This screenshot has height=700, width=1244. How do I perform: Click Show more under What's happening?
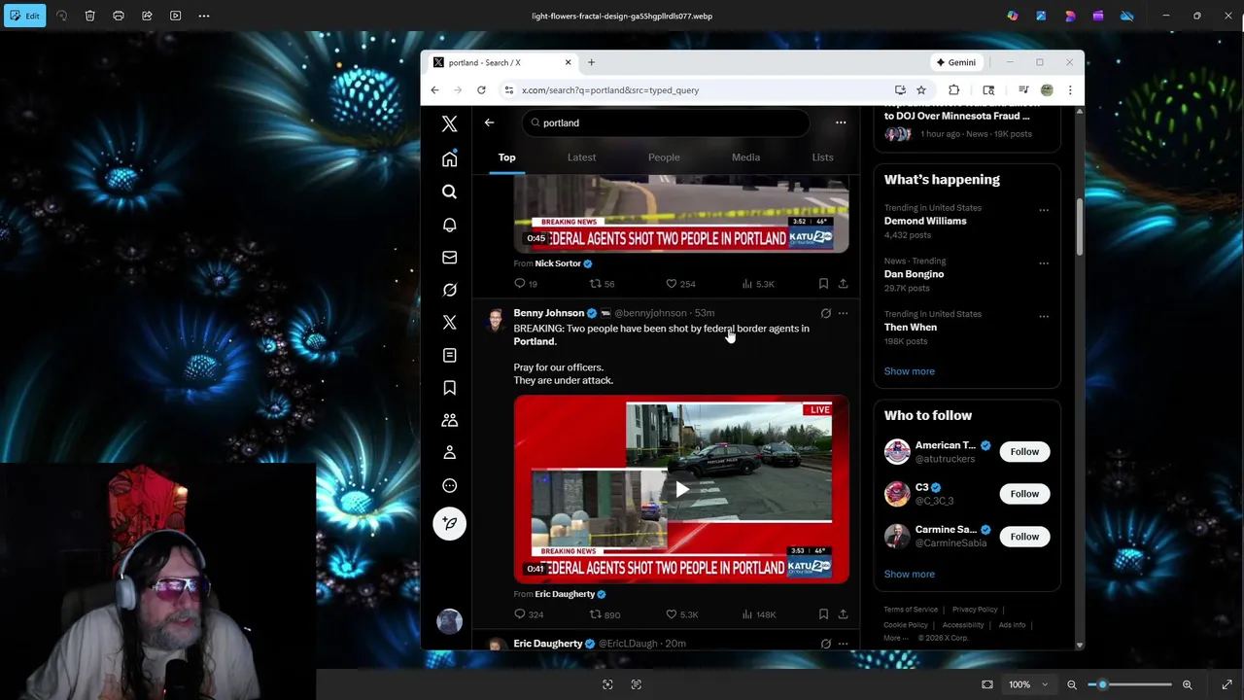click(909, 371)
